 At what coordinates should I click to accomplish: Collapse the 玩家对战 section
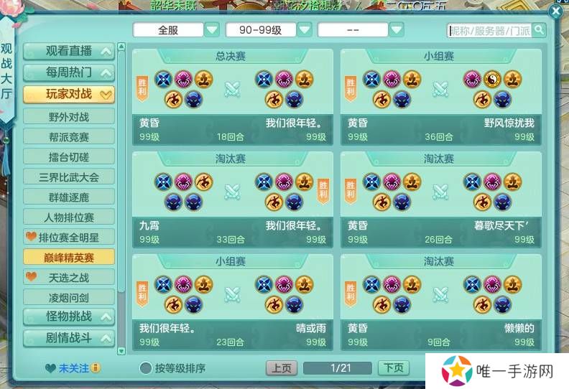click(69, 94)
